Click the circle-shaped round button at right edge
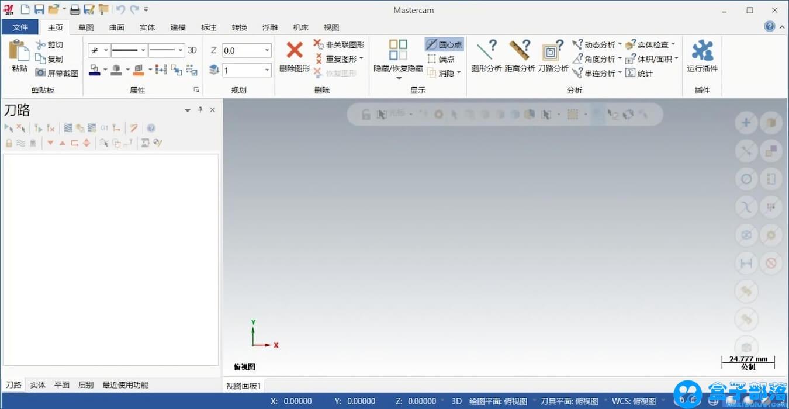 pyautogui.click(x=746, y=179)
